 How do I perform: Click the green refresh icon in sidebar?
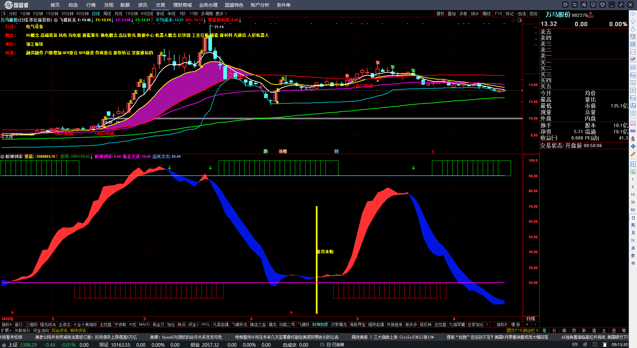point(633,172)
